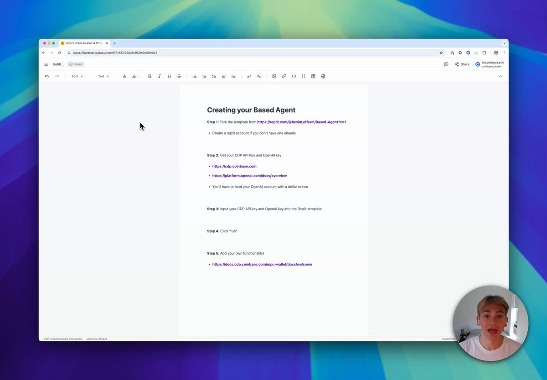Image resolution: width=547 pixels, height=380 pixels.
Task: Select the dDocs browser tab
Action: (85, 43)
